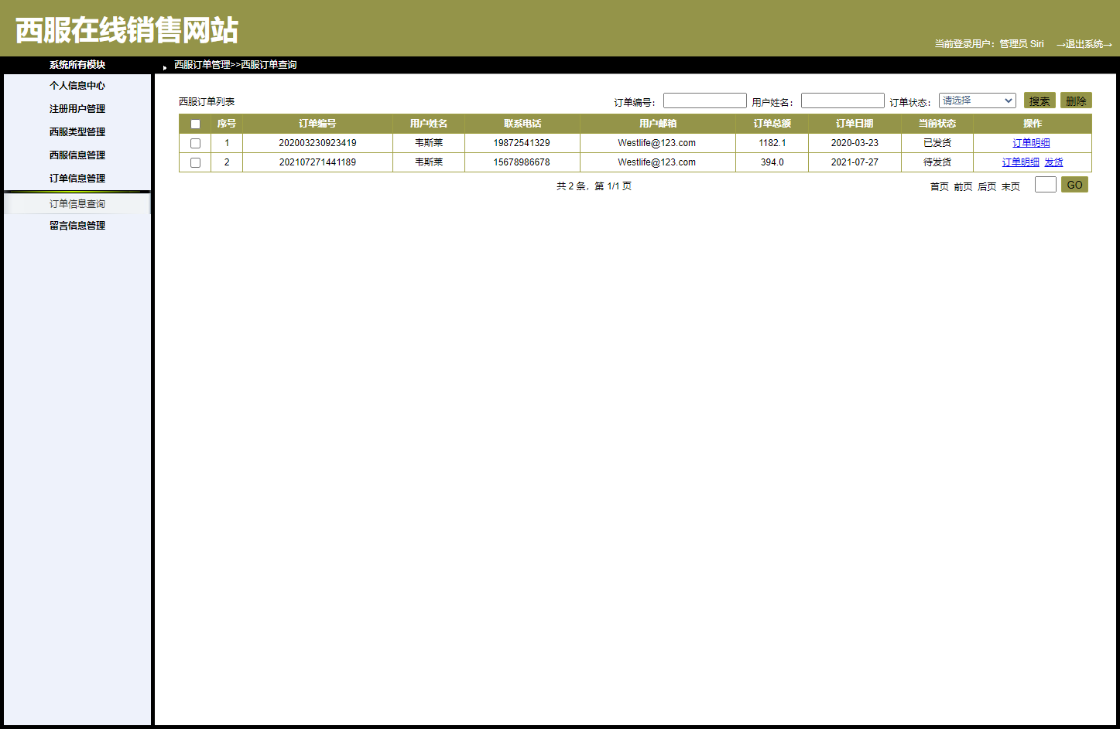Click 发货 link for the pending order
Screen dimensions: 1120x729
1053,162
